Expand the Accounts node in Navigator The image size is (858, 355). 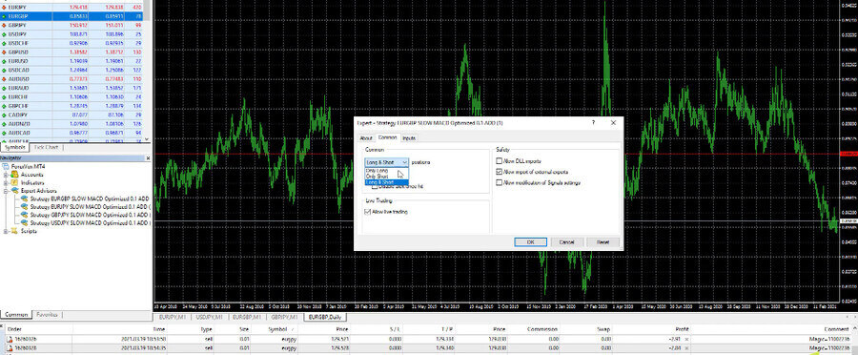click(x=6, y=175)
